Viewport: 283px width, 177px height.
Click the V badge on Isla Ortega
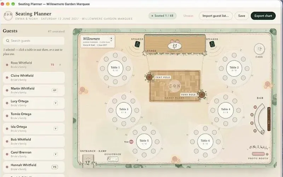coord(56,129)
